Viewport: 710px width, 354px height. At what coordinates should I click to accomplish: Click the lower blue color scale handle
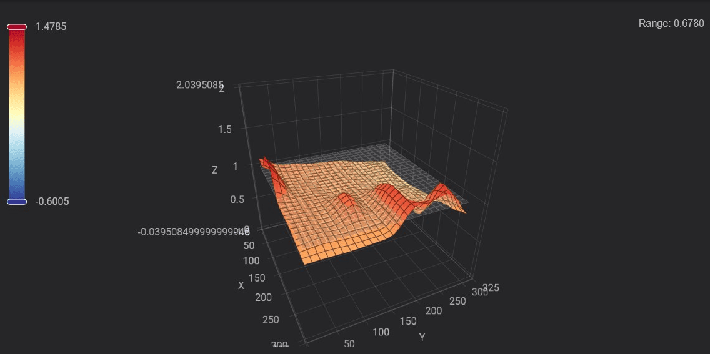pyautogui.click(x=17, y=202)
